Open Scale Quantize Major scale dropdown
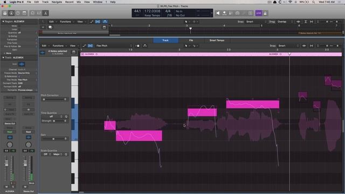The height and width of the screenshot is (194, 345). click(58, 154)
